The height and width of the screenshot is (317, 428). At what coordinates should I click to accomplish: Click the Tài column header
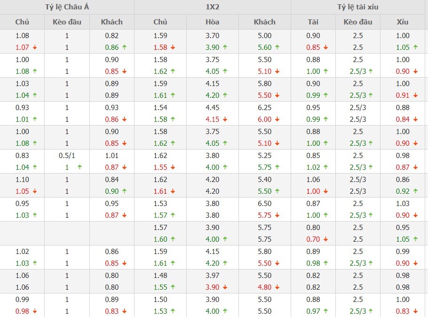[313, 22]
